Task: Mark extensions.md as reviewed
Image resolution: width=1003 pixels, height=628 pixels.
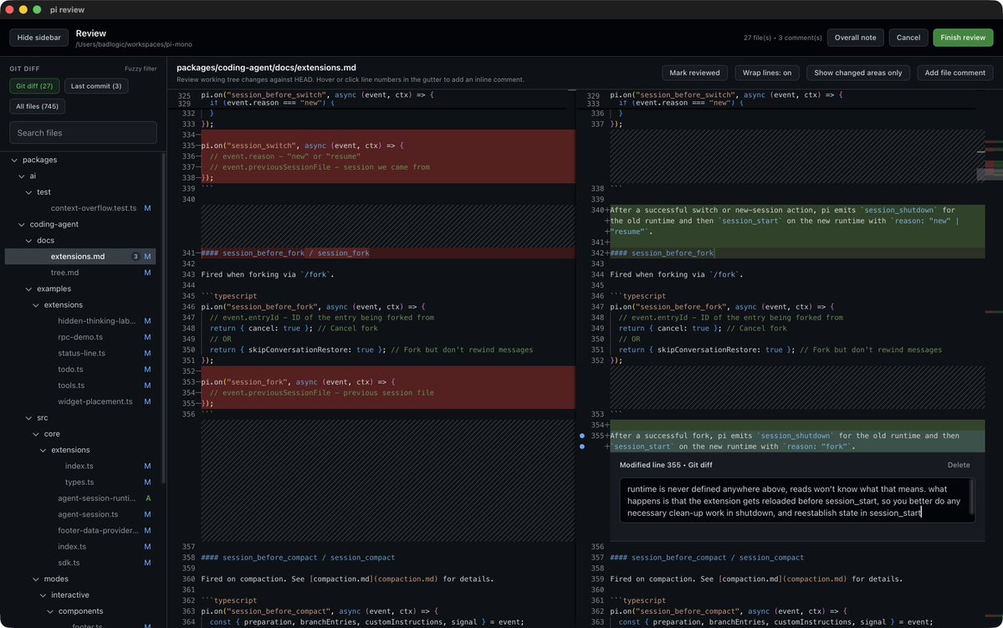Action: [694, 73]
